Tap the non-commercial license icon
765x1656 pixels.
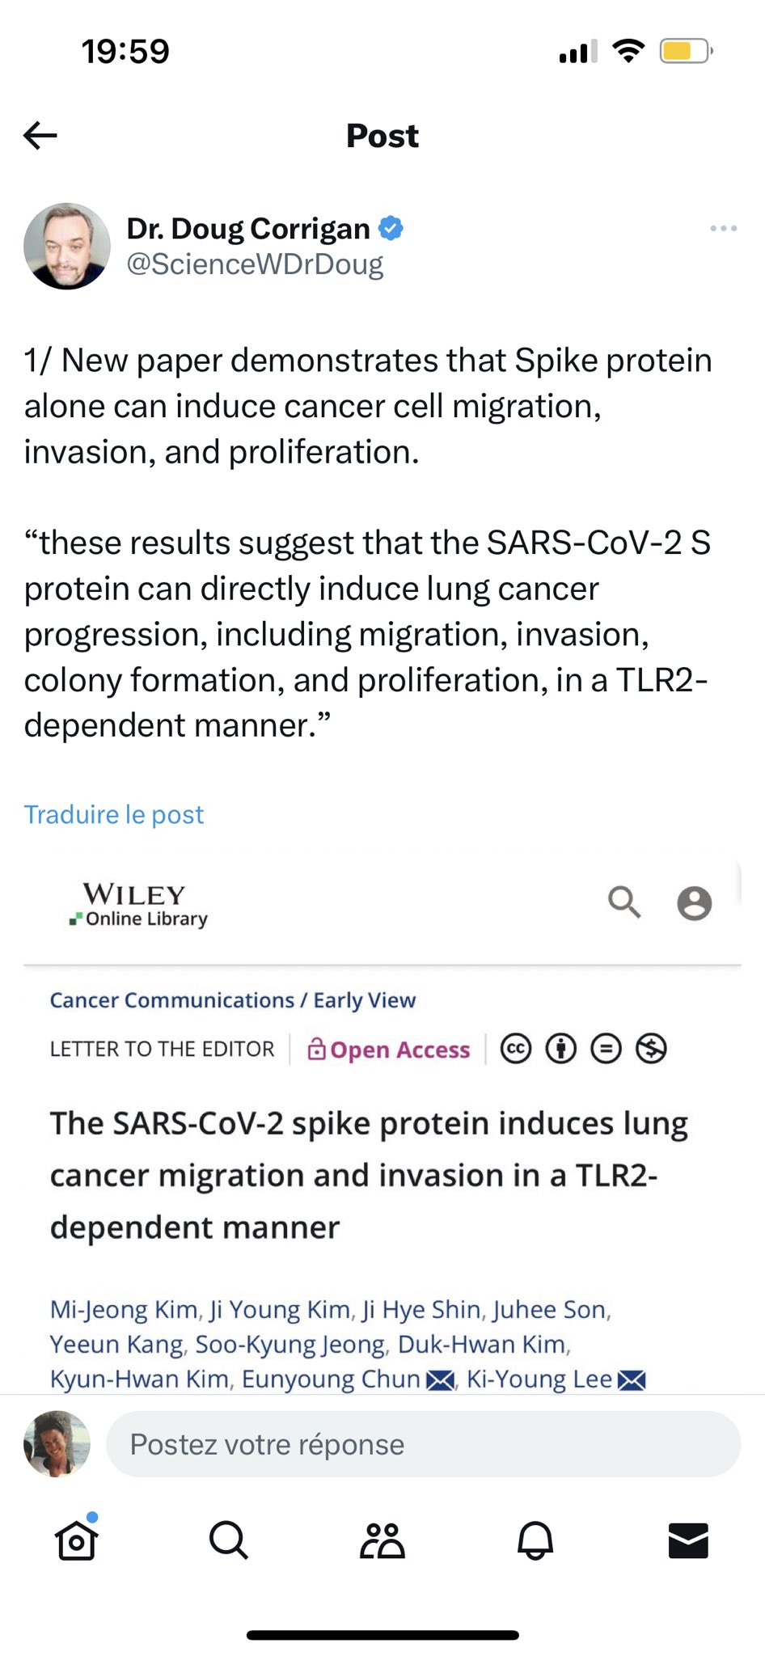[x=651, y=1049]
